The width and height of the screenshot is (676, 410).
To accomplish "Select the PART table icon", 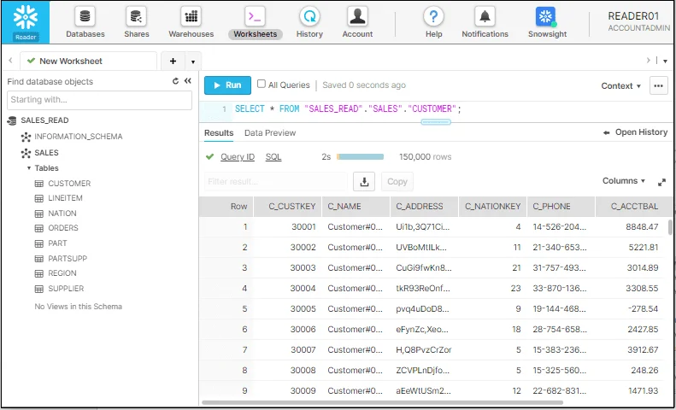I will [38, 243].
